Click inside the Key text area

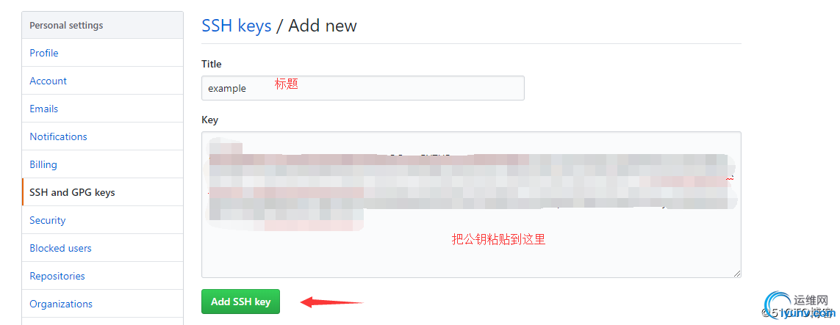[x=471, y=205]
